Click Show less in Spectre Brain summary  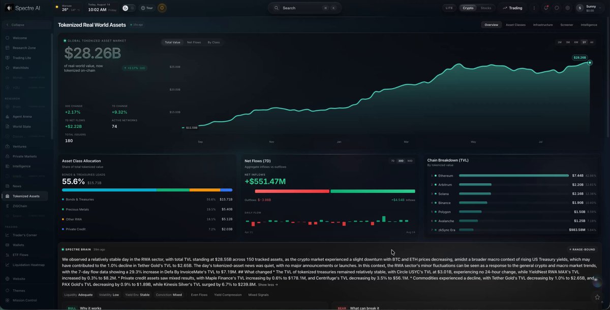coord(268,285)
